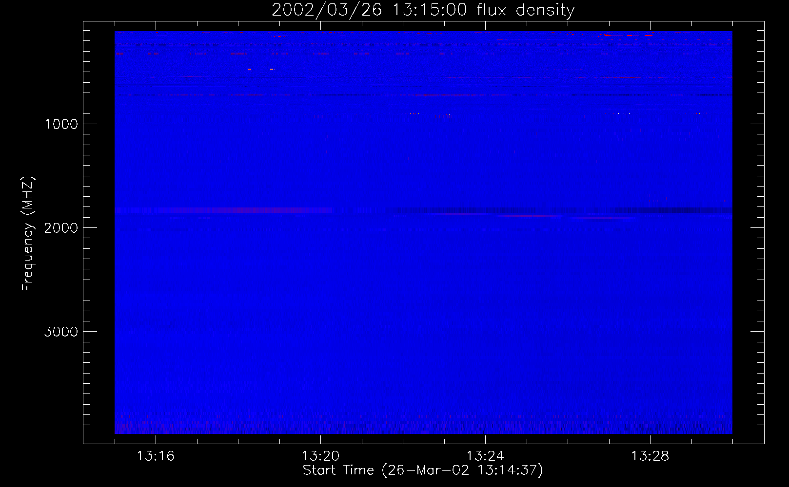The height and width of the screenshot is (487, 789).
Task: Click the 13:16 time axis label
Action: 156,456
